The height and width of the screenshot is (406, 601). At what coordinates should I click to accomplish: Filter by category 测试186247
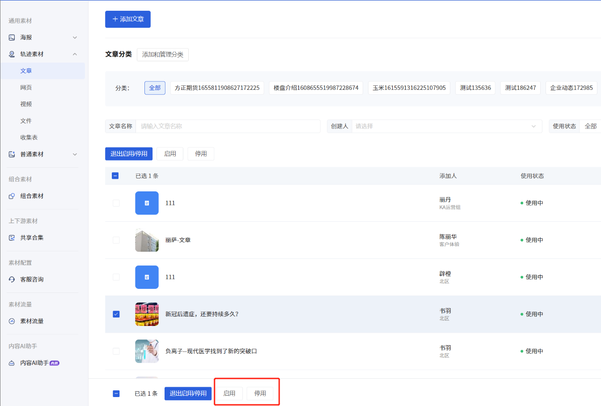(x=521, y=88)
